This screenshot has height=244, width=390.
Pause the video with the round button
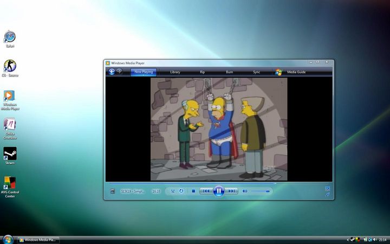tap(219, 191)
